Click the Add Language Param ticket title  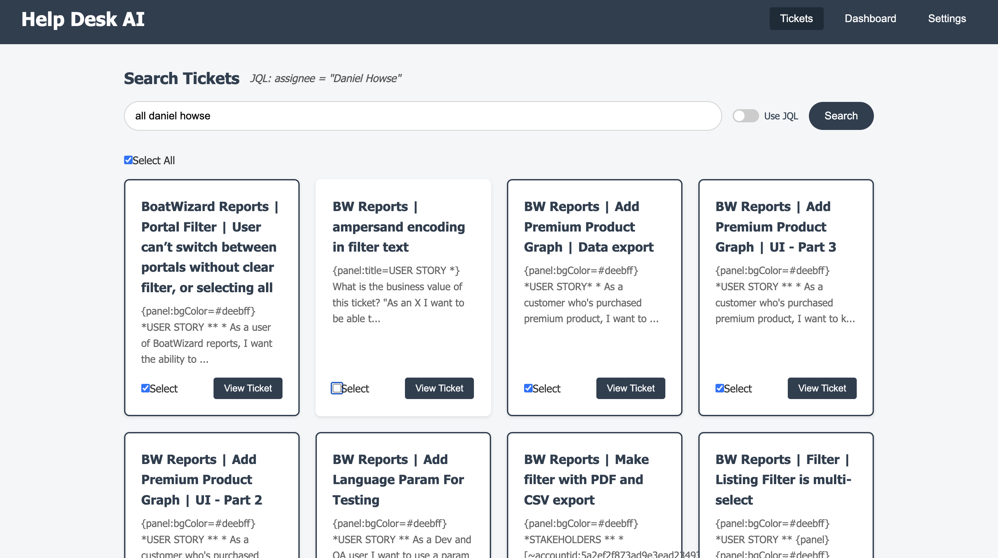click(398, 480)
